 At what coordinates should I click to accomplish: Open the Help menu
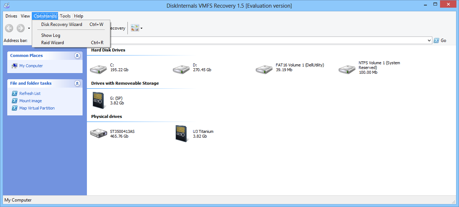79,16
